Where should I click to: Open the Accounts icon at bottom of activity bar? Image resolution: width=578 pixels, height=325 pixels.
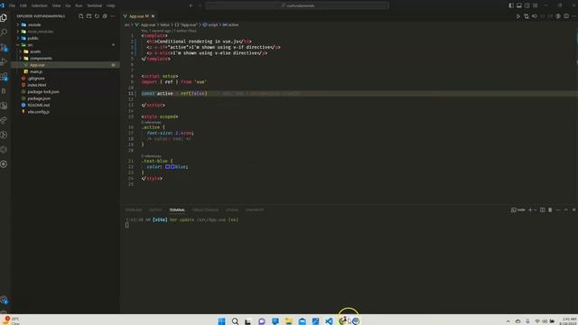click(x=4, y=300)
